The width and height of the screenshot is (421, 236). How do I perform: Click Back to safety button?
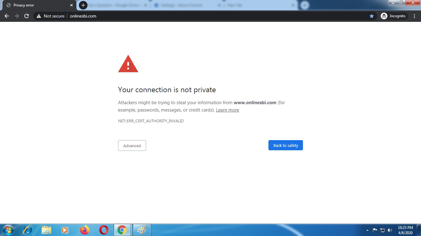286,145
